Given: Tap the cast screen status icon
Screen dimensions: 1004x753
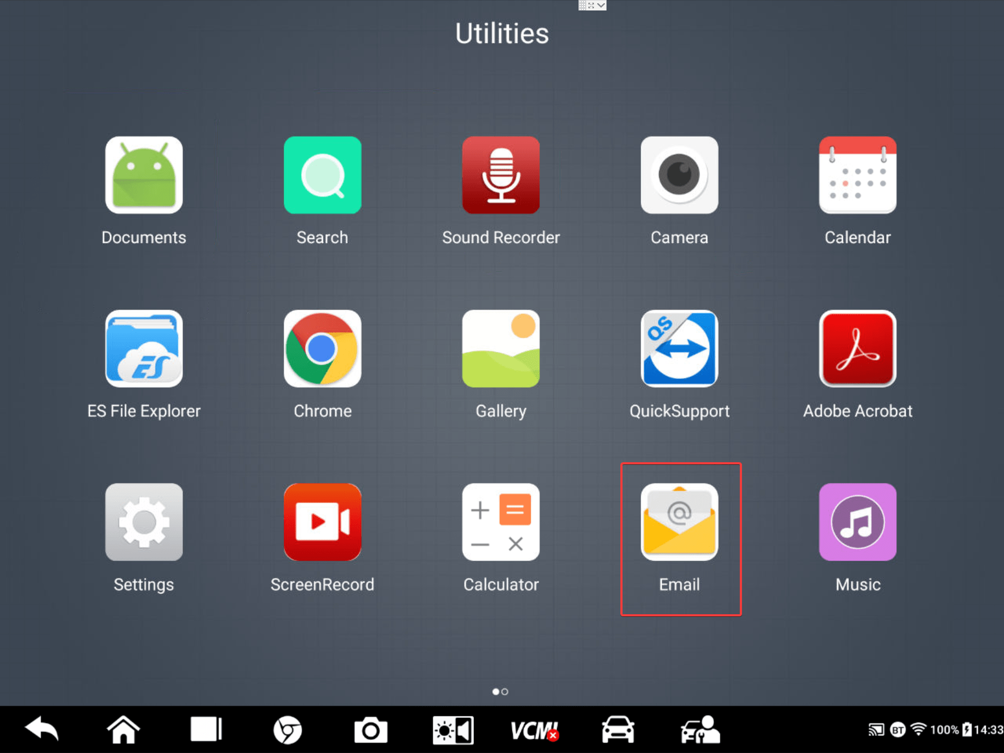Looking at the screenshot, I should 876,730.
